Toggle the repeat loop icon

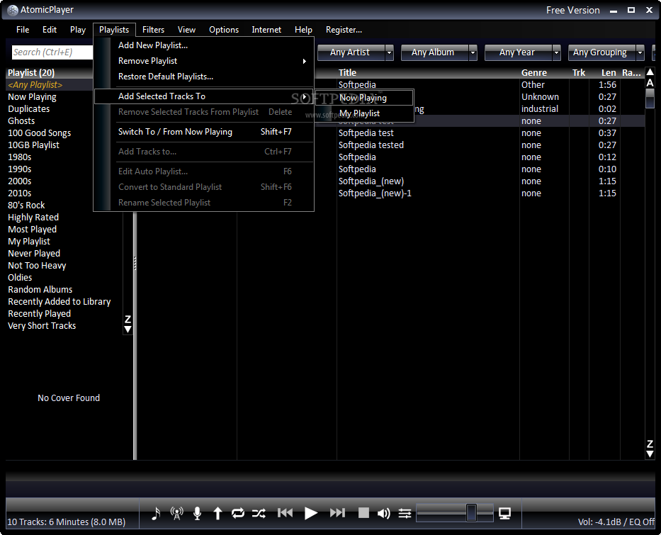(238, 513)
